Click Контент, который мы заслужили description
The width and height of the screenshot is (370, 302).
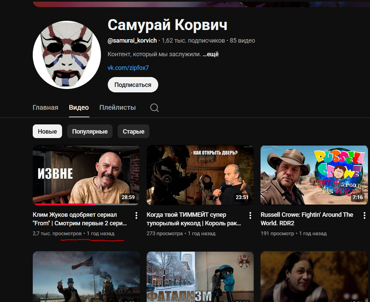pyautogui.click(x=154, y=54)
